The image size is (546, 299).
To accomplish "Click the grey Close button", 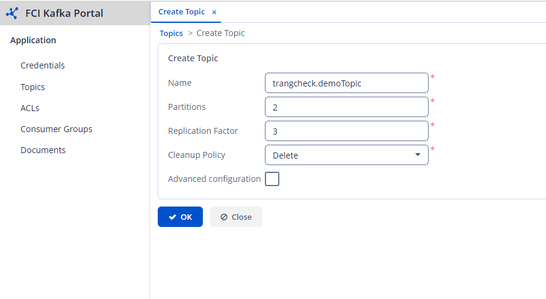I will pyautogui.click(x=236, y=217).
